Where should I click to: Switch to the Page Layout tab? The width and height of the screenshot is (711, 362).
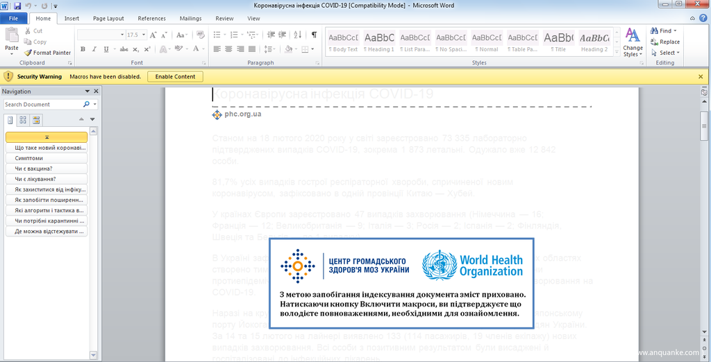point(108,19)
